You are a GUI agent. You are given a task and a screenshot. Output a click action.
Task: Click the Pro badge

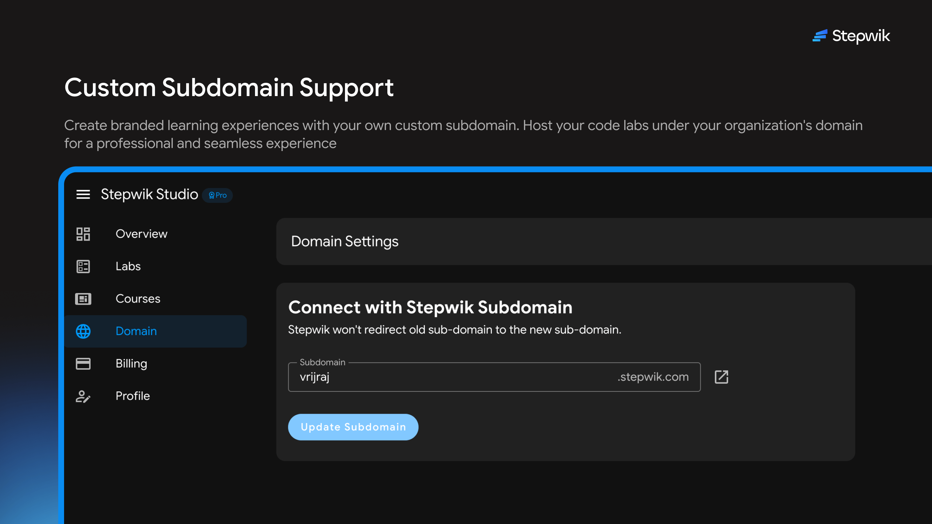pyautogui.click(x=217, y=195)
